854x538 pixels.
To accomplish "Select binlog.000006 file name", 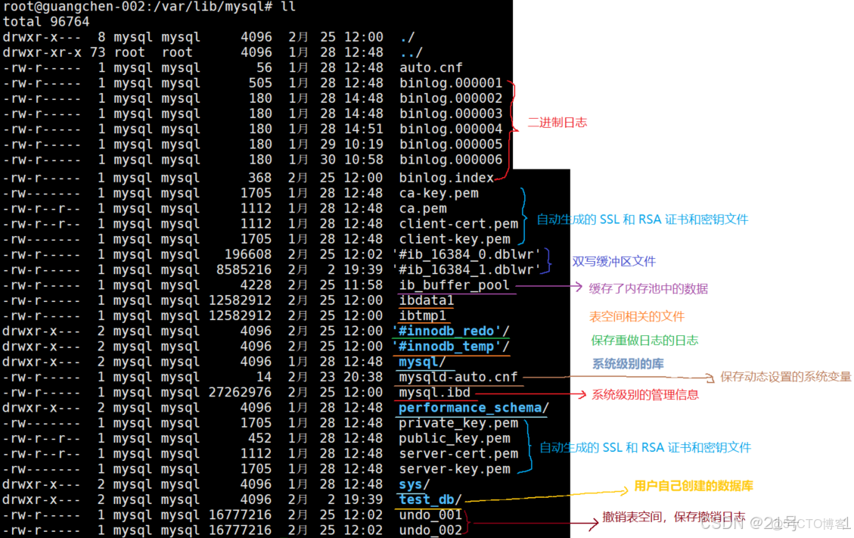I will click(x=450, y=159).
